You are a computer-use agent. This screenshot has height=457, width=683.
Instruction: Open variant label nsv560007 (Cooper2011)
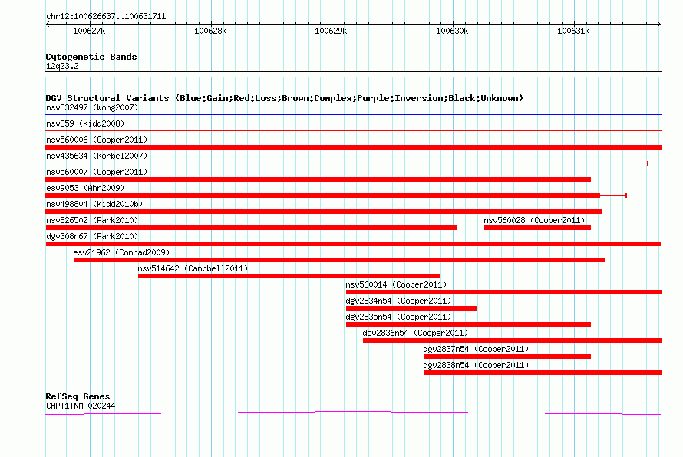(x=97, y=172)
